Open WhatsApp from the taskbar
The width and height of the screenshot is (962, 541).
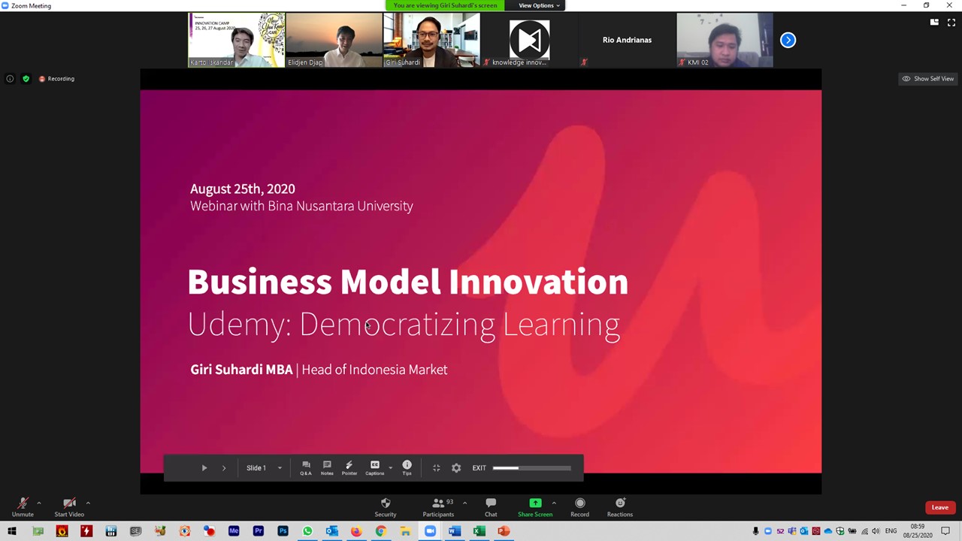[307, 531]
